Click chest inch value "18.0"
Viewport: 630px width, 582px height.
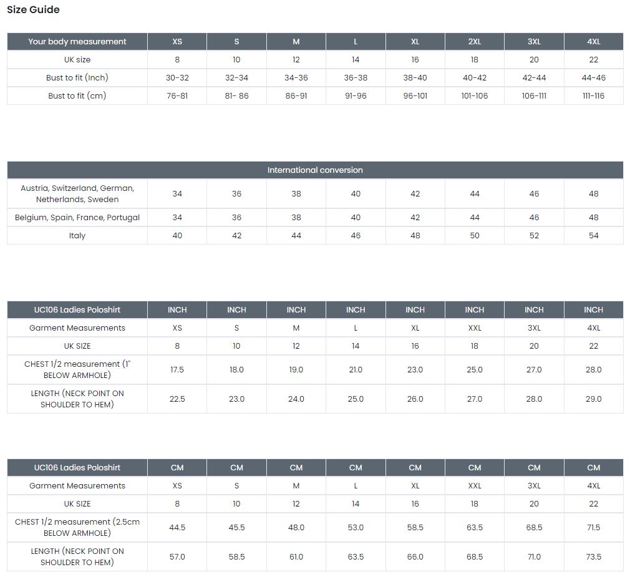click(x=236, y=370)
